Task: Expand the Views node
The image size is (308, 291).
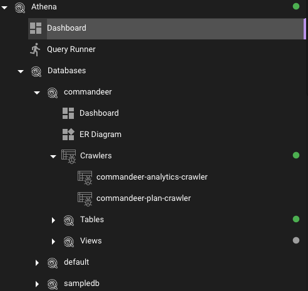Action: pos(53,242)
